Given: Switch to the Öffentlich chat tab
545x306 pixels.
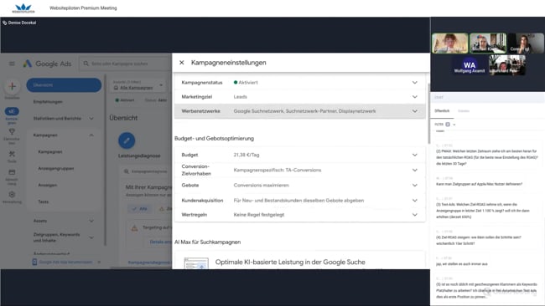Looking at the screenshot, I should (442, 111).
